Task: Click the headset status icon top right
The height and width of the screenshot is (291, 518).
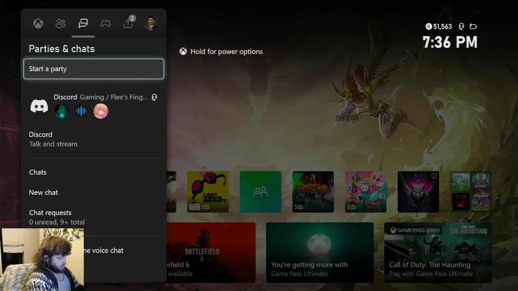Action: click(461, 26)
